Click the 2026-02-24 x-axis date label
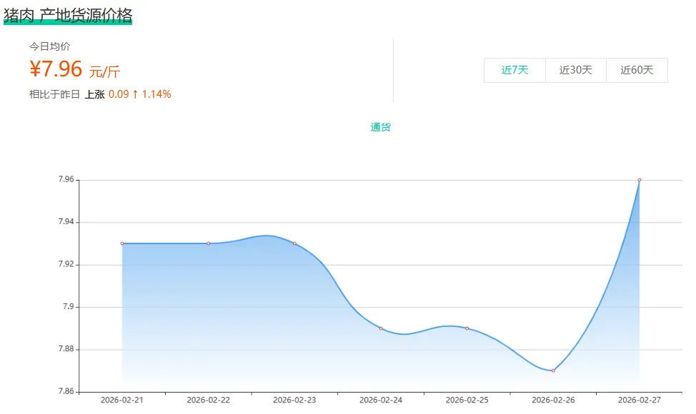 pyautogui.click(x=381, y=400)
